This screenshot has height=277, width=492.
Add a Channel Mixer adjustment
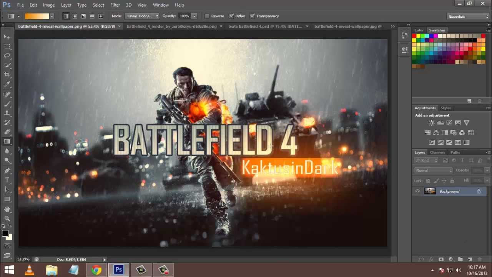tap(462, 133)
